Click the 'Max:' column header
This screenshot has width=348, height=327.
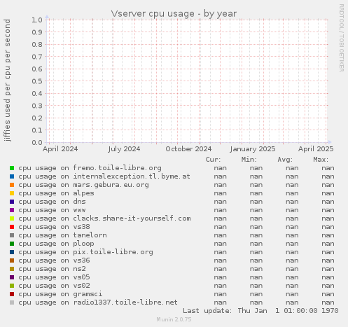[321, 160]
